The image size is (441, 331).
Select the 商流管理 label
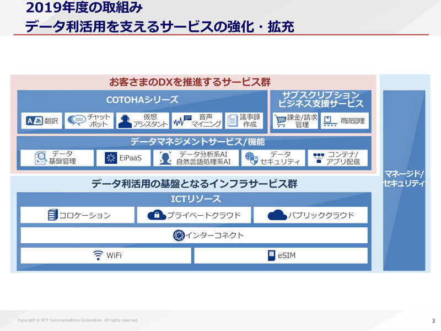[352, 121]
